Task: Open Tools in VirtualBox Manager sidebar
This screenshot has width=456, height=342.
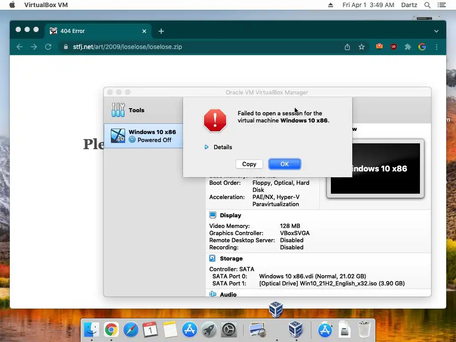Action: coord(143,110)
